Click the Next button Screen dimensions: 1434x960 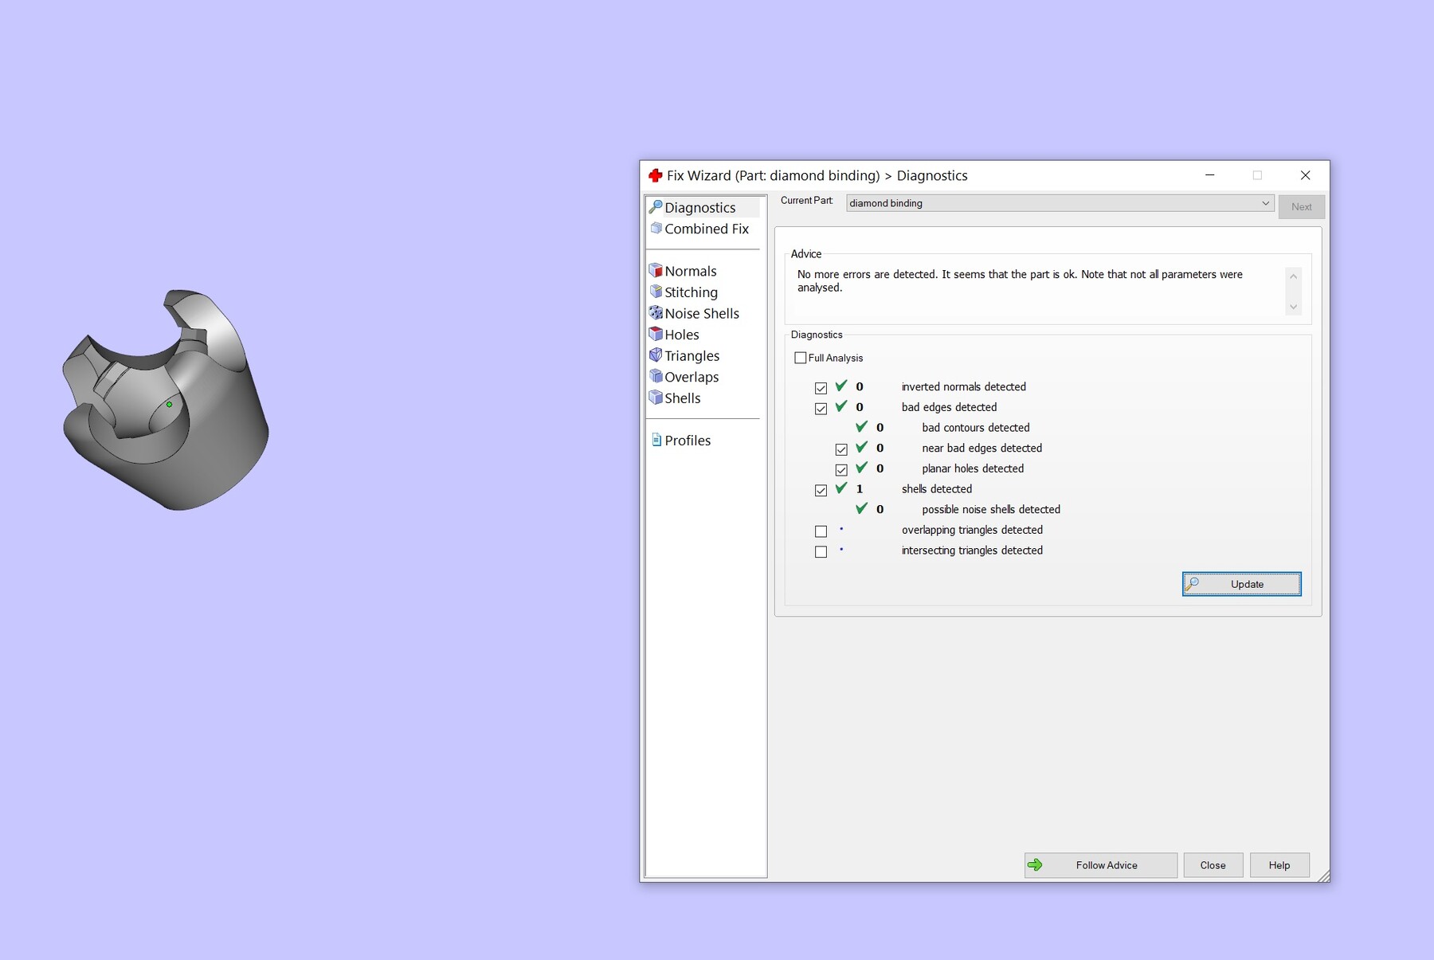[x=1302, y=207]
